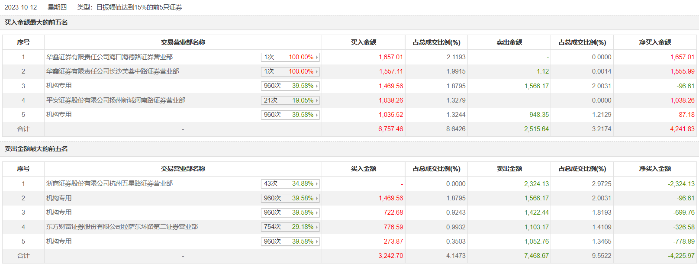Expand 960次 39.58% box in buy table row 3
This screenshot has width=699, height=267.
pos(290,86)
